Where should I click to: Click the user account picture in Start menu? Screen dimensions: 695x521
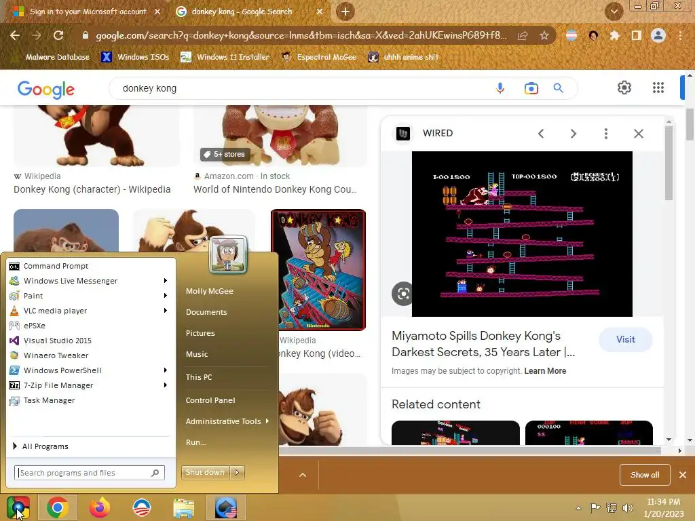tap(228, 254)
